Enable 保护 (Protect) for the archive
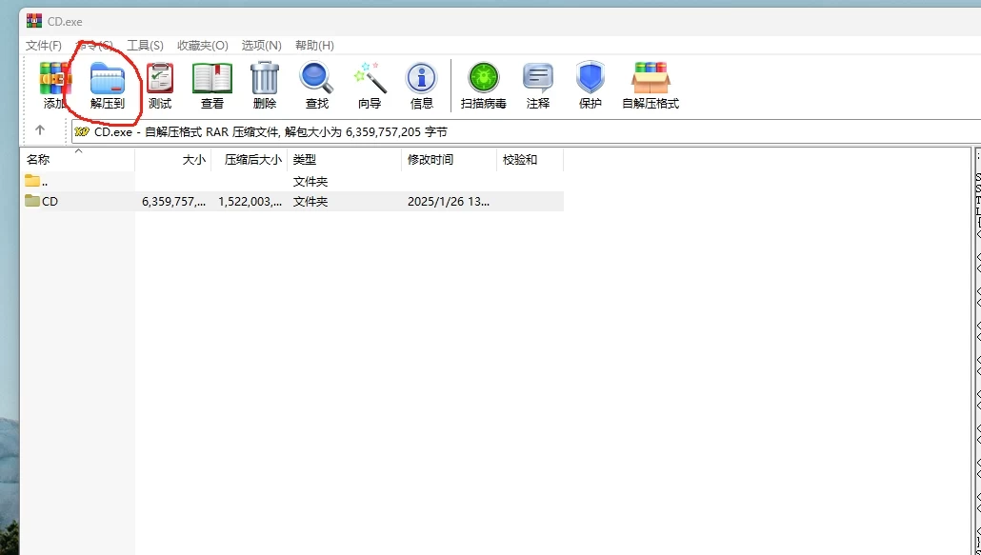 590,84
